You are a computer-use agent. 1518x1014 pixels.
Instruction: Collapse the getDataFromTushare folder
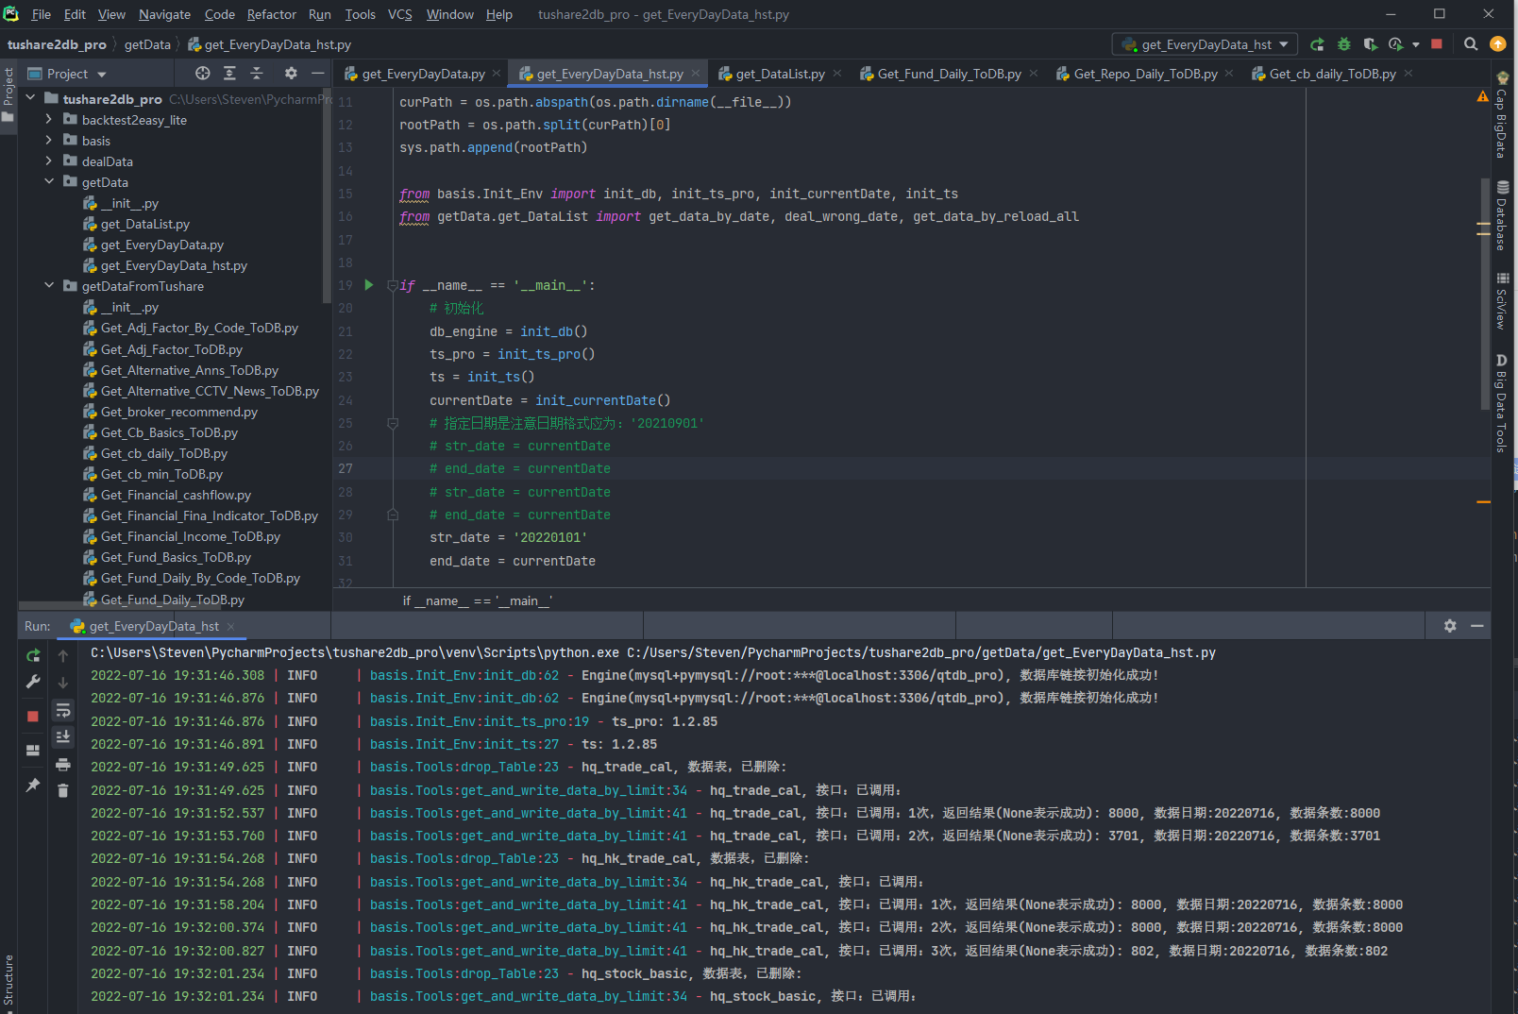[49, 286]
